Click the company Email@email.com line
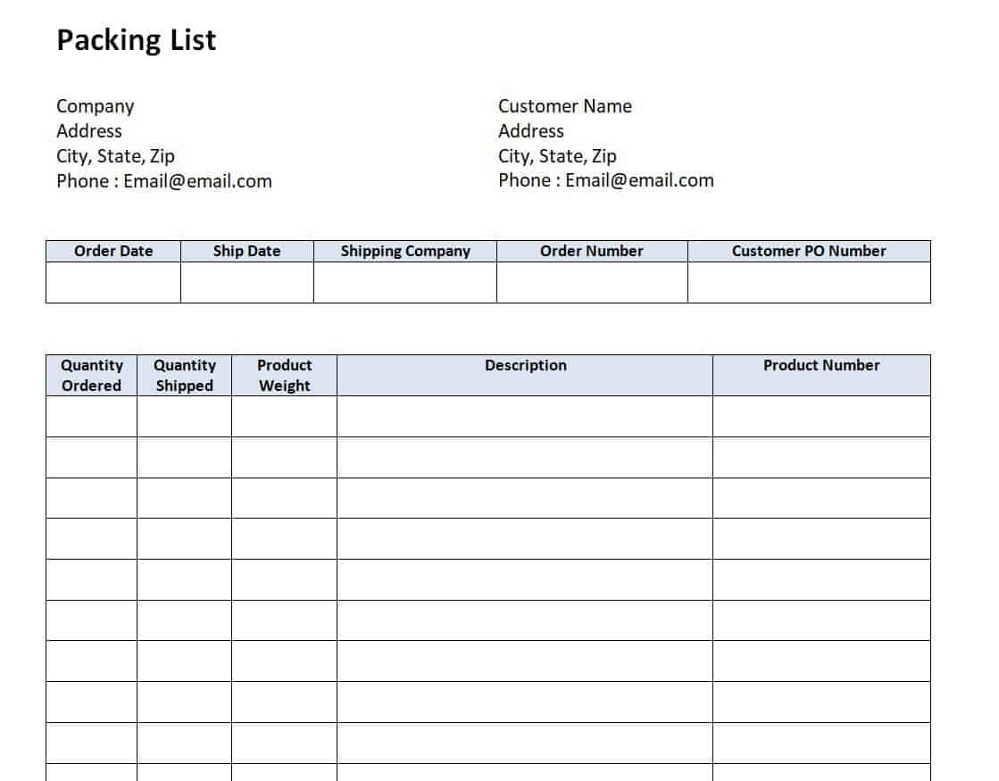999x781 pixels. [163, 181]
